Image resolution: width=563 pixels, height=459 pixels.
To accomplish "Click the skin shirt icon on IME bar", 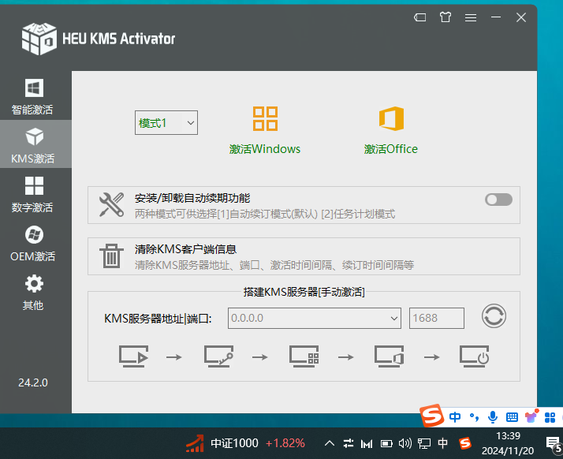I will click(531, 416).
